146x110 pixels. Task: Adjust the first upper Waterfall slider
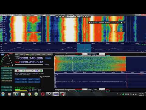pyautogui.click(x=60, y=54)
